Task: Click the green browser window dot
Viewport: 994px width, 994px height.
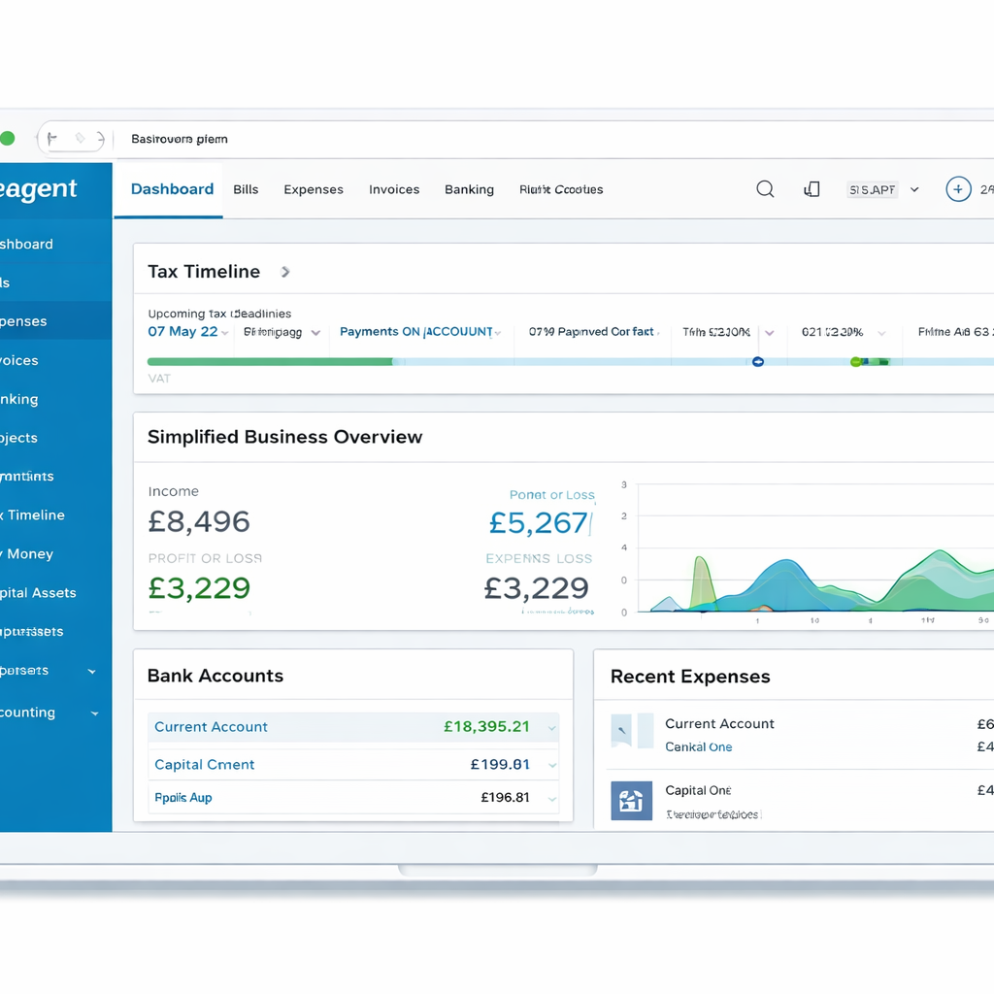Action: tap(8, 139)
